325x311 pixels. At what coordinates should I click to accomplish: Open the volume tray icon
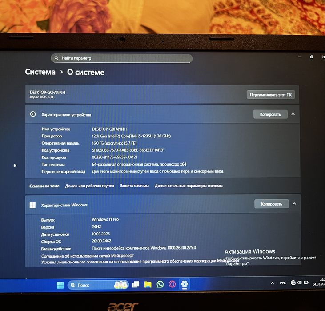(300, 283)
